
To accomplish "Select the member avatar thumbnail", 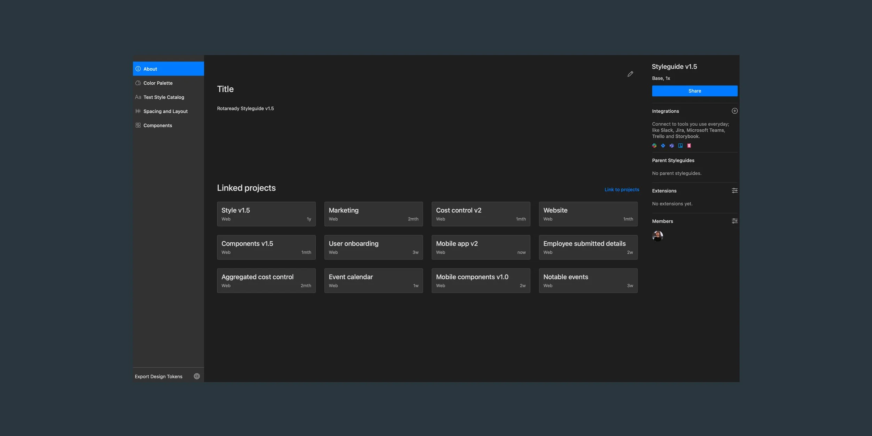I will 657,236.
